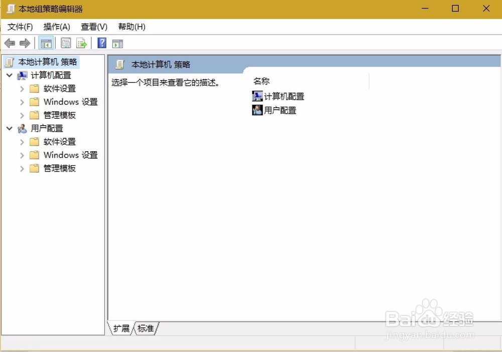502x352 pixels.
Task: Click folder icon of 软件设置 under 计算机配置
Action: [x=34, y=89]
